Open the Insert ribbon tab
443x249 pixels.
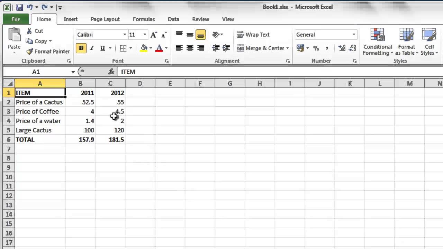[71, 19]
